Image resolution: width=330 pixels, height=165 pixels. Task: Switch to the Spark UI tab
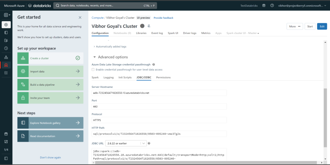pyautogui.click(x=173, y=33)
